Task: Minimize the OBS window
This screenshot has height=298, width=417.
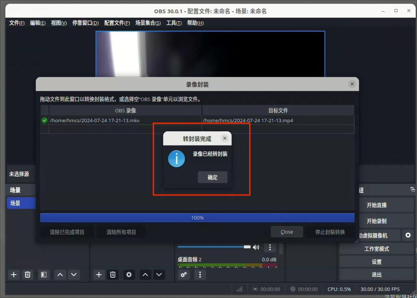Action: (383, 11)
